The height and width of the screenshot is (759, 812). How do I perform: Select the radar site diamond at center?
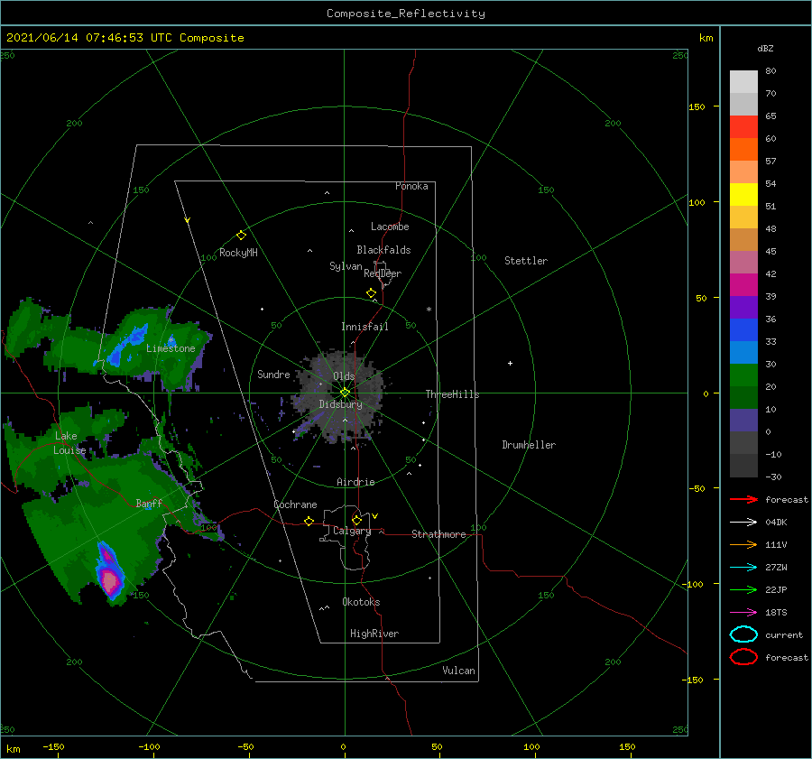(345, 393)
